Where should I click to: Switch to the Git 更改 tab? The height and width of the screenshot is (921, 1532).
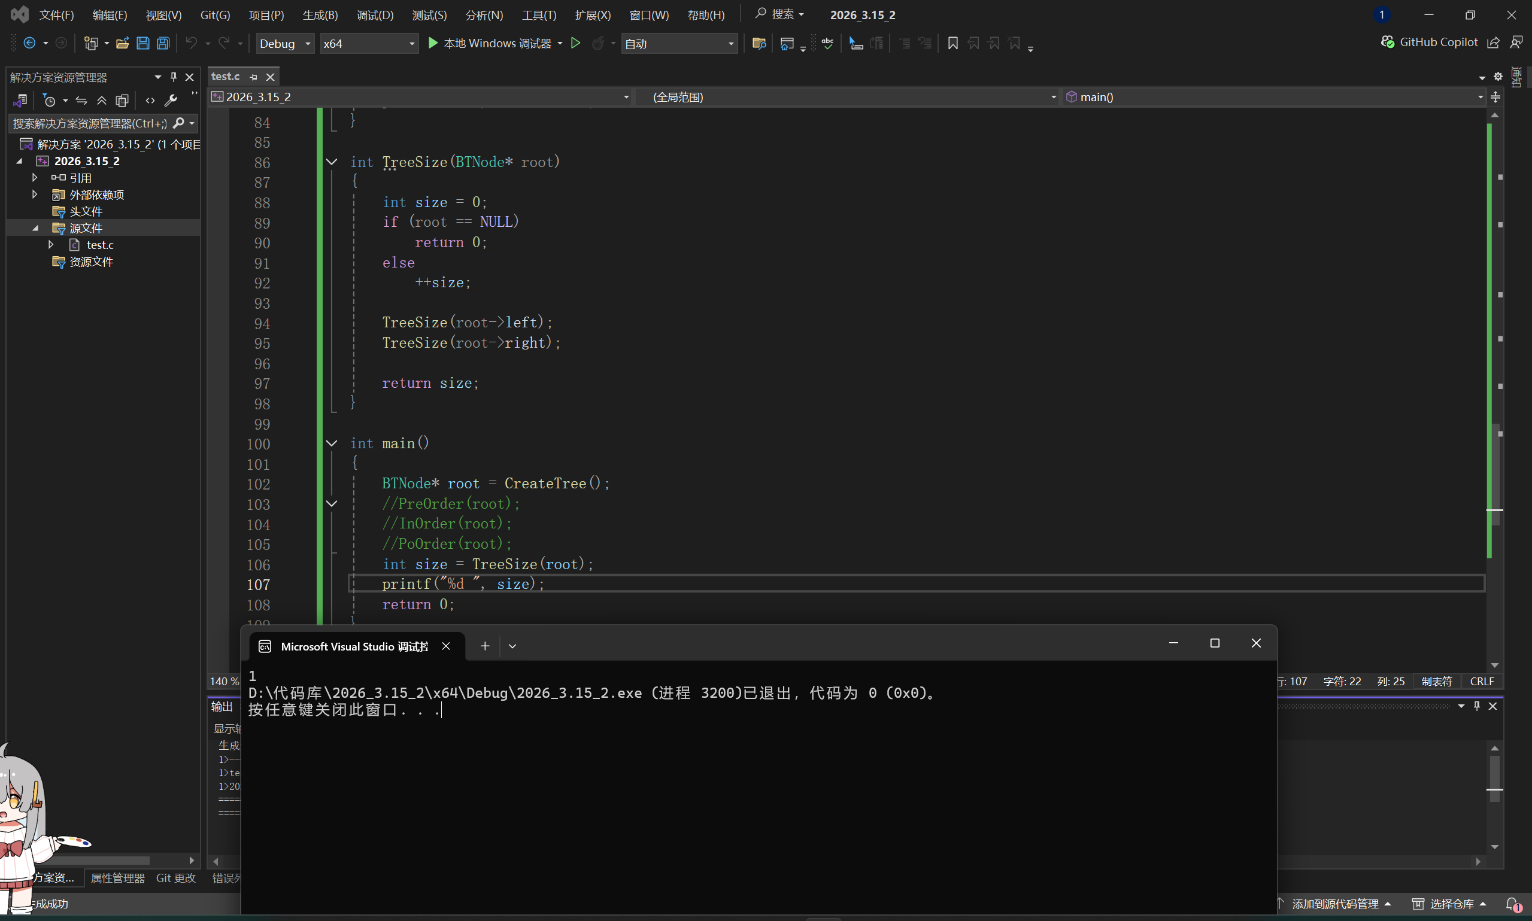175,878
